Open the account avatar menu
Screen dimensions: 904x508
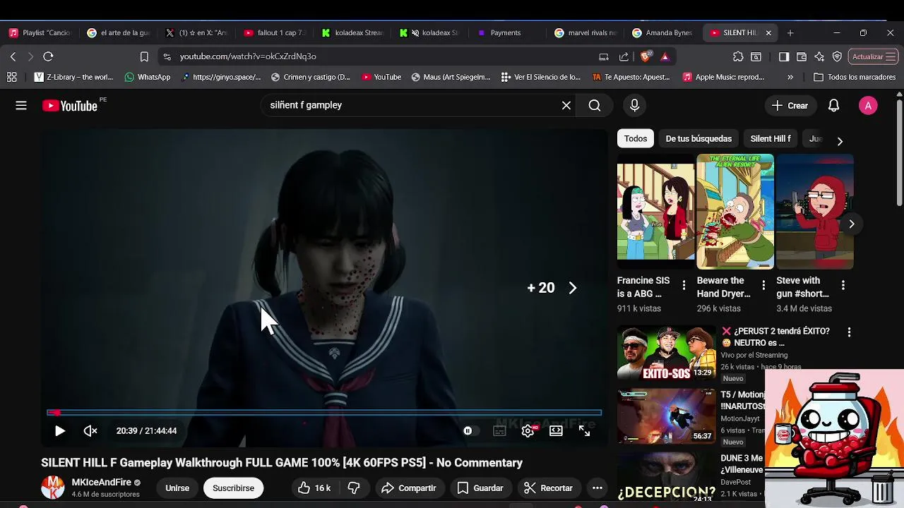(868, 106)
